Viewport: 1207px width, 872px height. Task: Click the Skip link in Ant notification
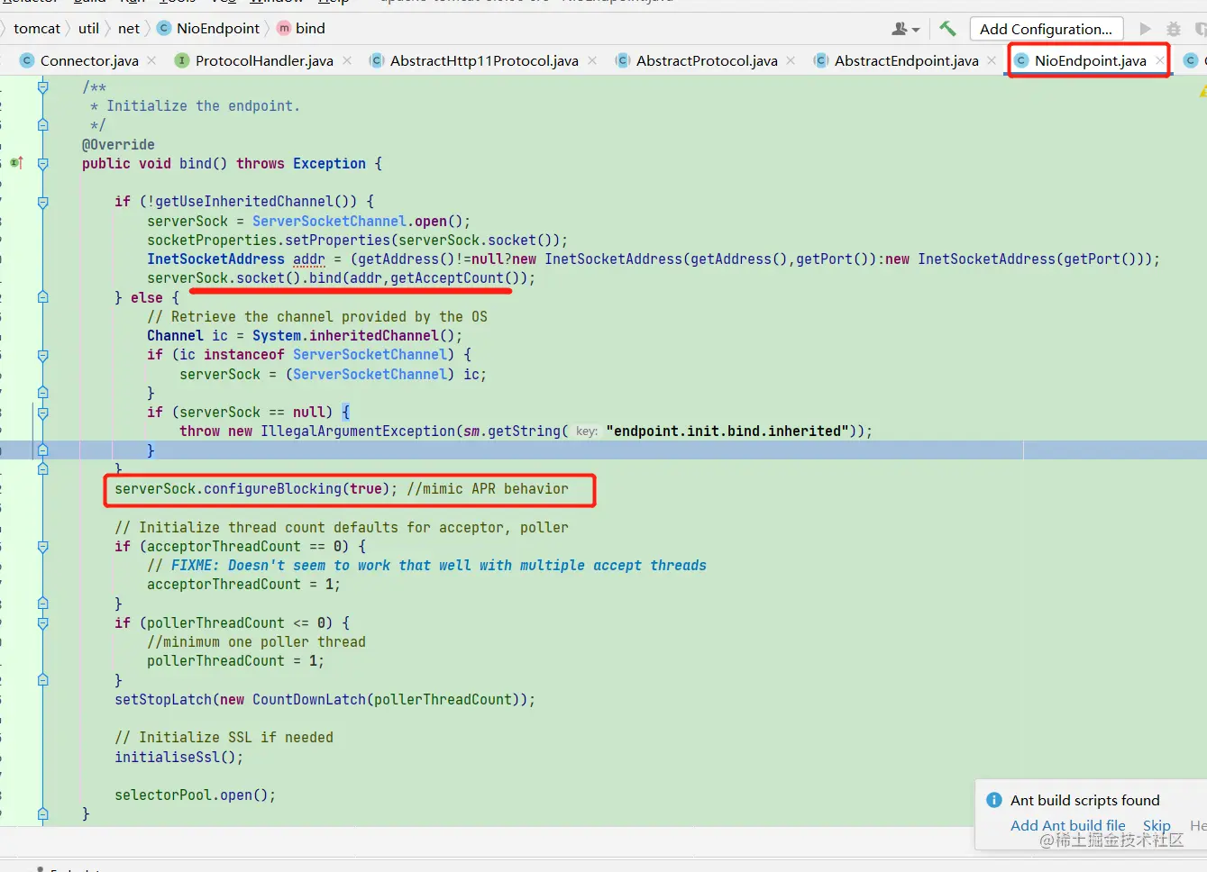1157,825
